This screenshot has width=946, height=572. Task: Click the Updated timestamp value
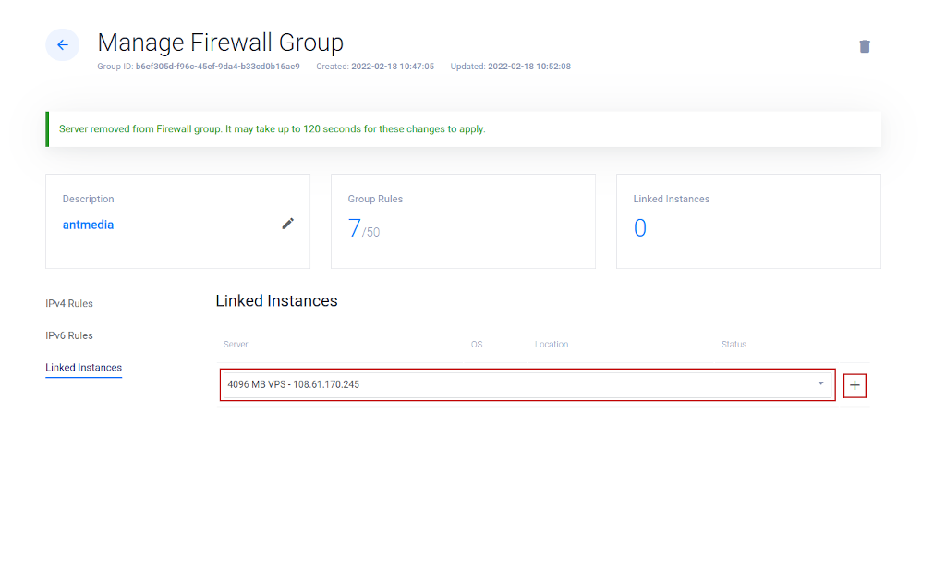(528, 67)
